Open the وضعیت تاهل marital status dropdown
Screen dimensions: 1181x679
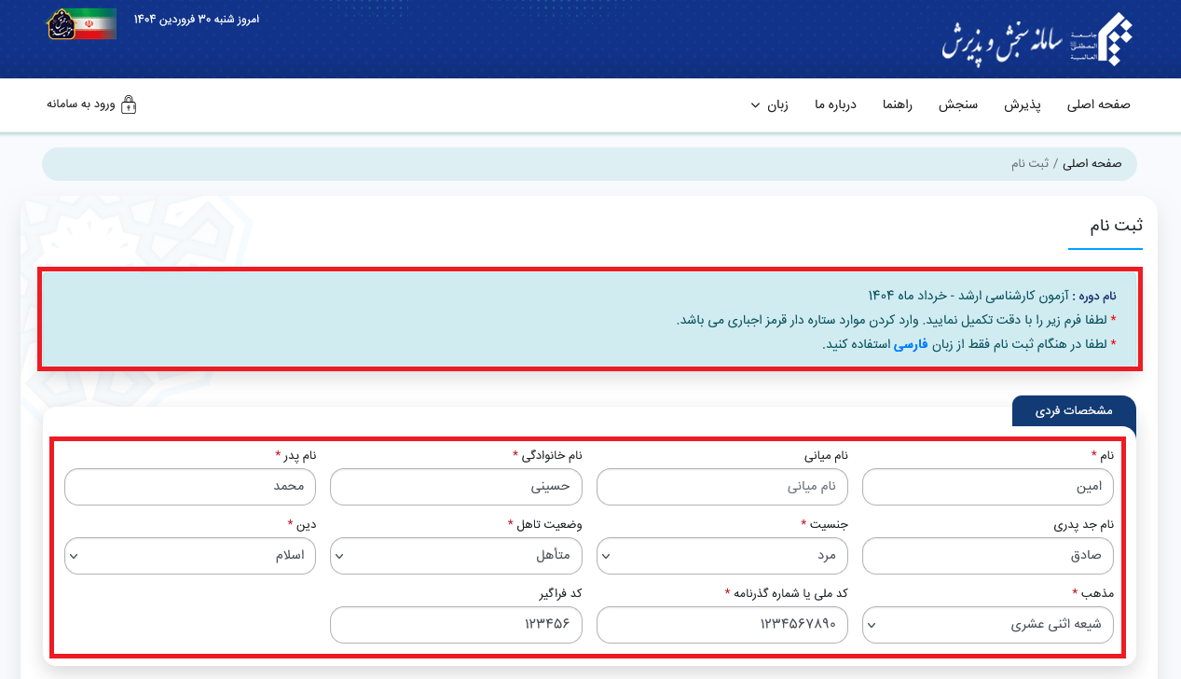coord(456,556)
